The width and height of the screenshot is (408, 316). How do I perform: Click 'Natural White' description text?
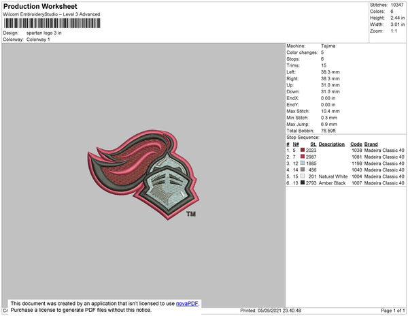pyautogui.click(x=333, y=176)
